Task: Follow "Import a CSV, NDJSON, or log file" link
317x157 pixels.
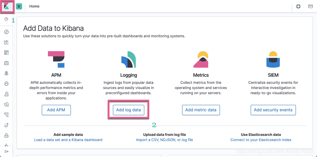Action: 164,140
